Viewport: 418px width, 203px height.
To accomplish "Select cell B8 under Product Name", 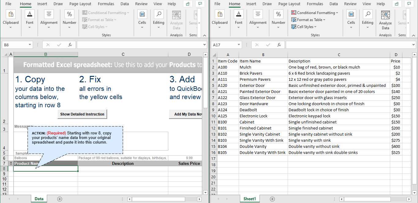I will click(x=46, y=169).
